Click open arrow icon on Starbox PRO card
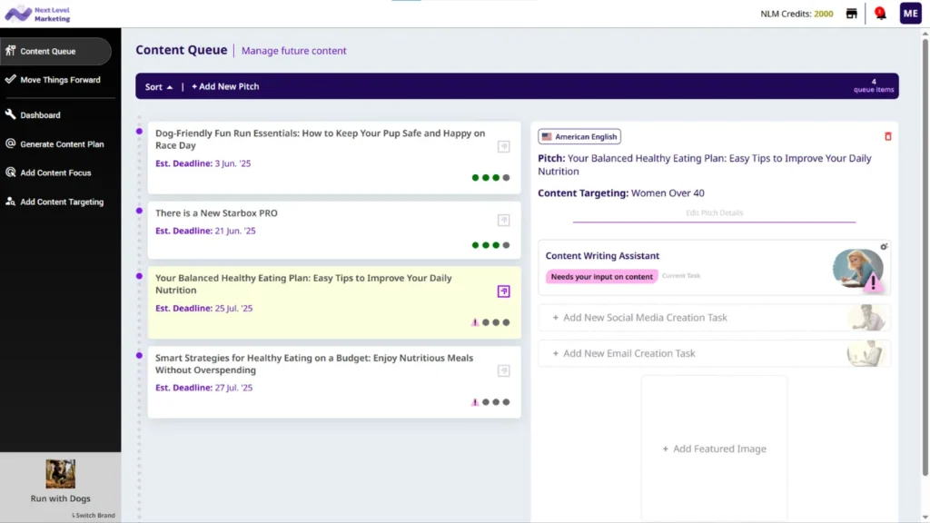The width and height of the screenshot is (930, 523). (503, 220)
